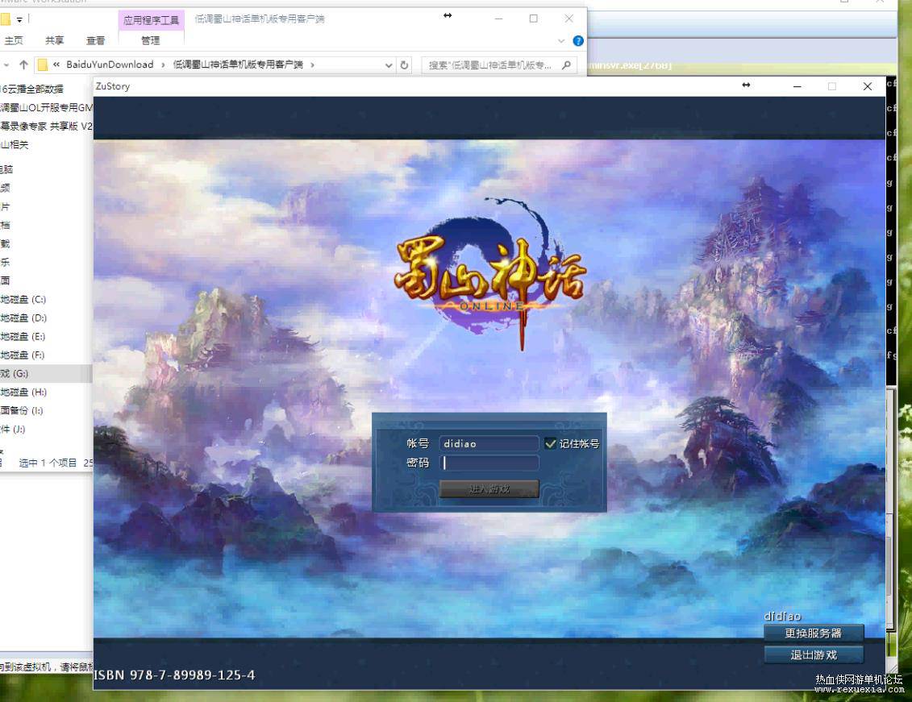Image resolution: width=912 pixels, height=702 pixels.
Task: Select the 本地磁盘 (H:) drive
Action: (23, 393)
